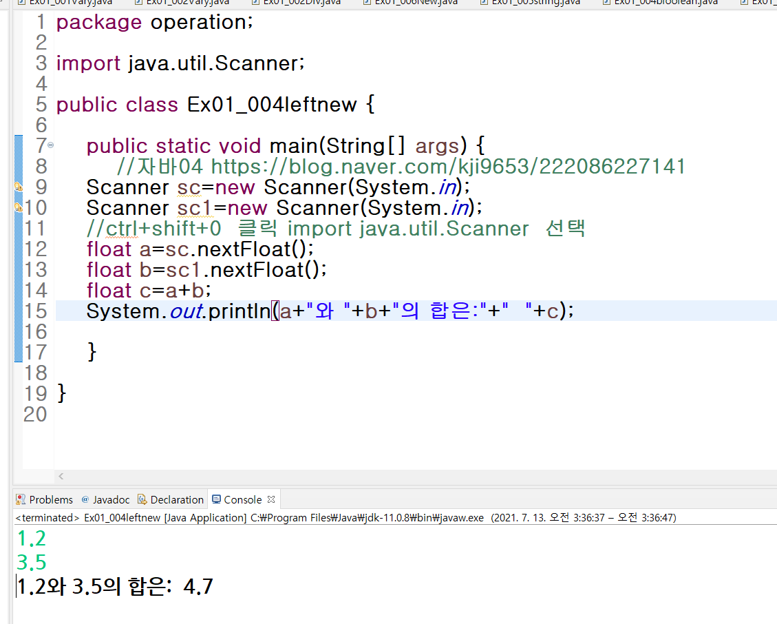
Task: Click the underlined variable 'sc1' on line 10
Action: (x=195, y=208)
